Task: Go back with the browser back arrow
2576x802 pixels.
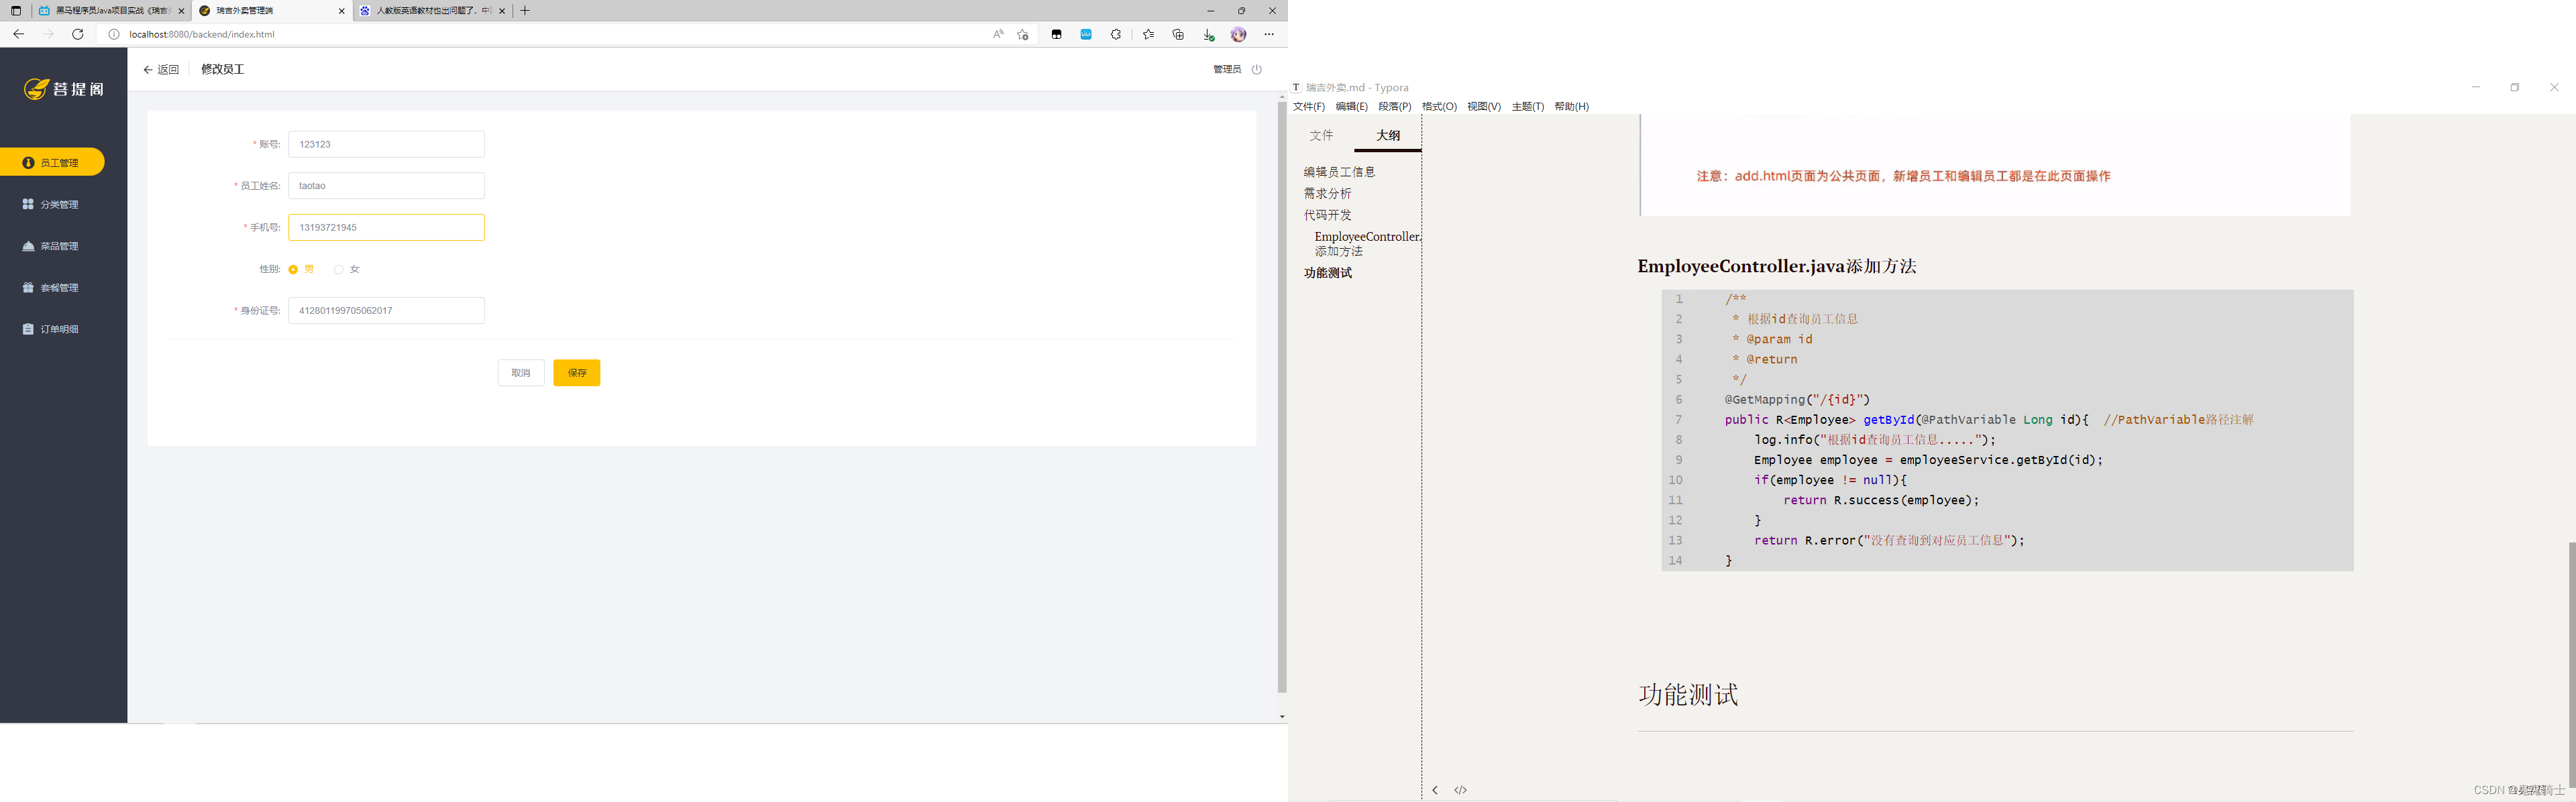Action: [x=18, y=34]
